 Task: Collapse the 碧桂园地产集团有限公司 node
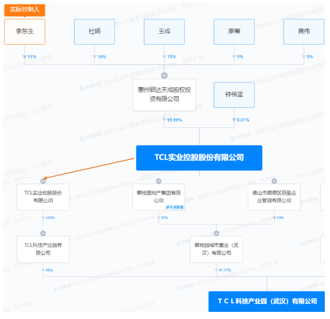click(x=159, y=181)
